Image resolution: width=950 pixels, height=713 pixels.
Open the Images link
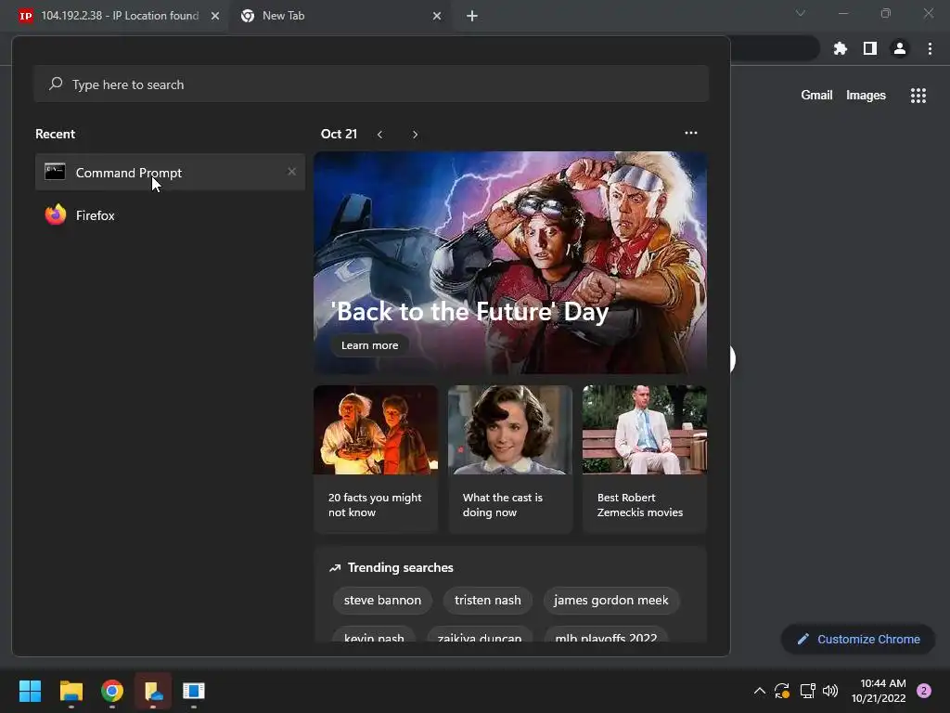[x=866, y=96]
